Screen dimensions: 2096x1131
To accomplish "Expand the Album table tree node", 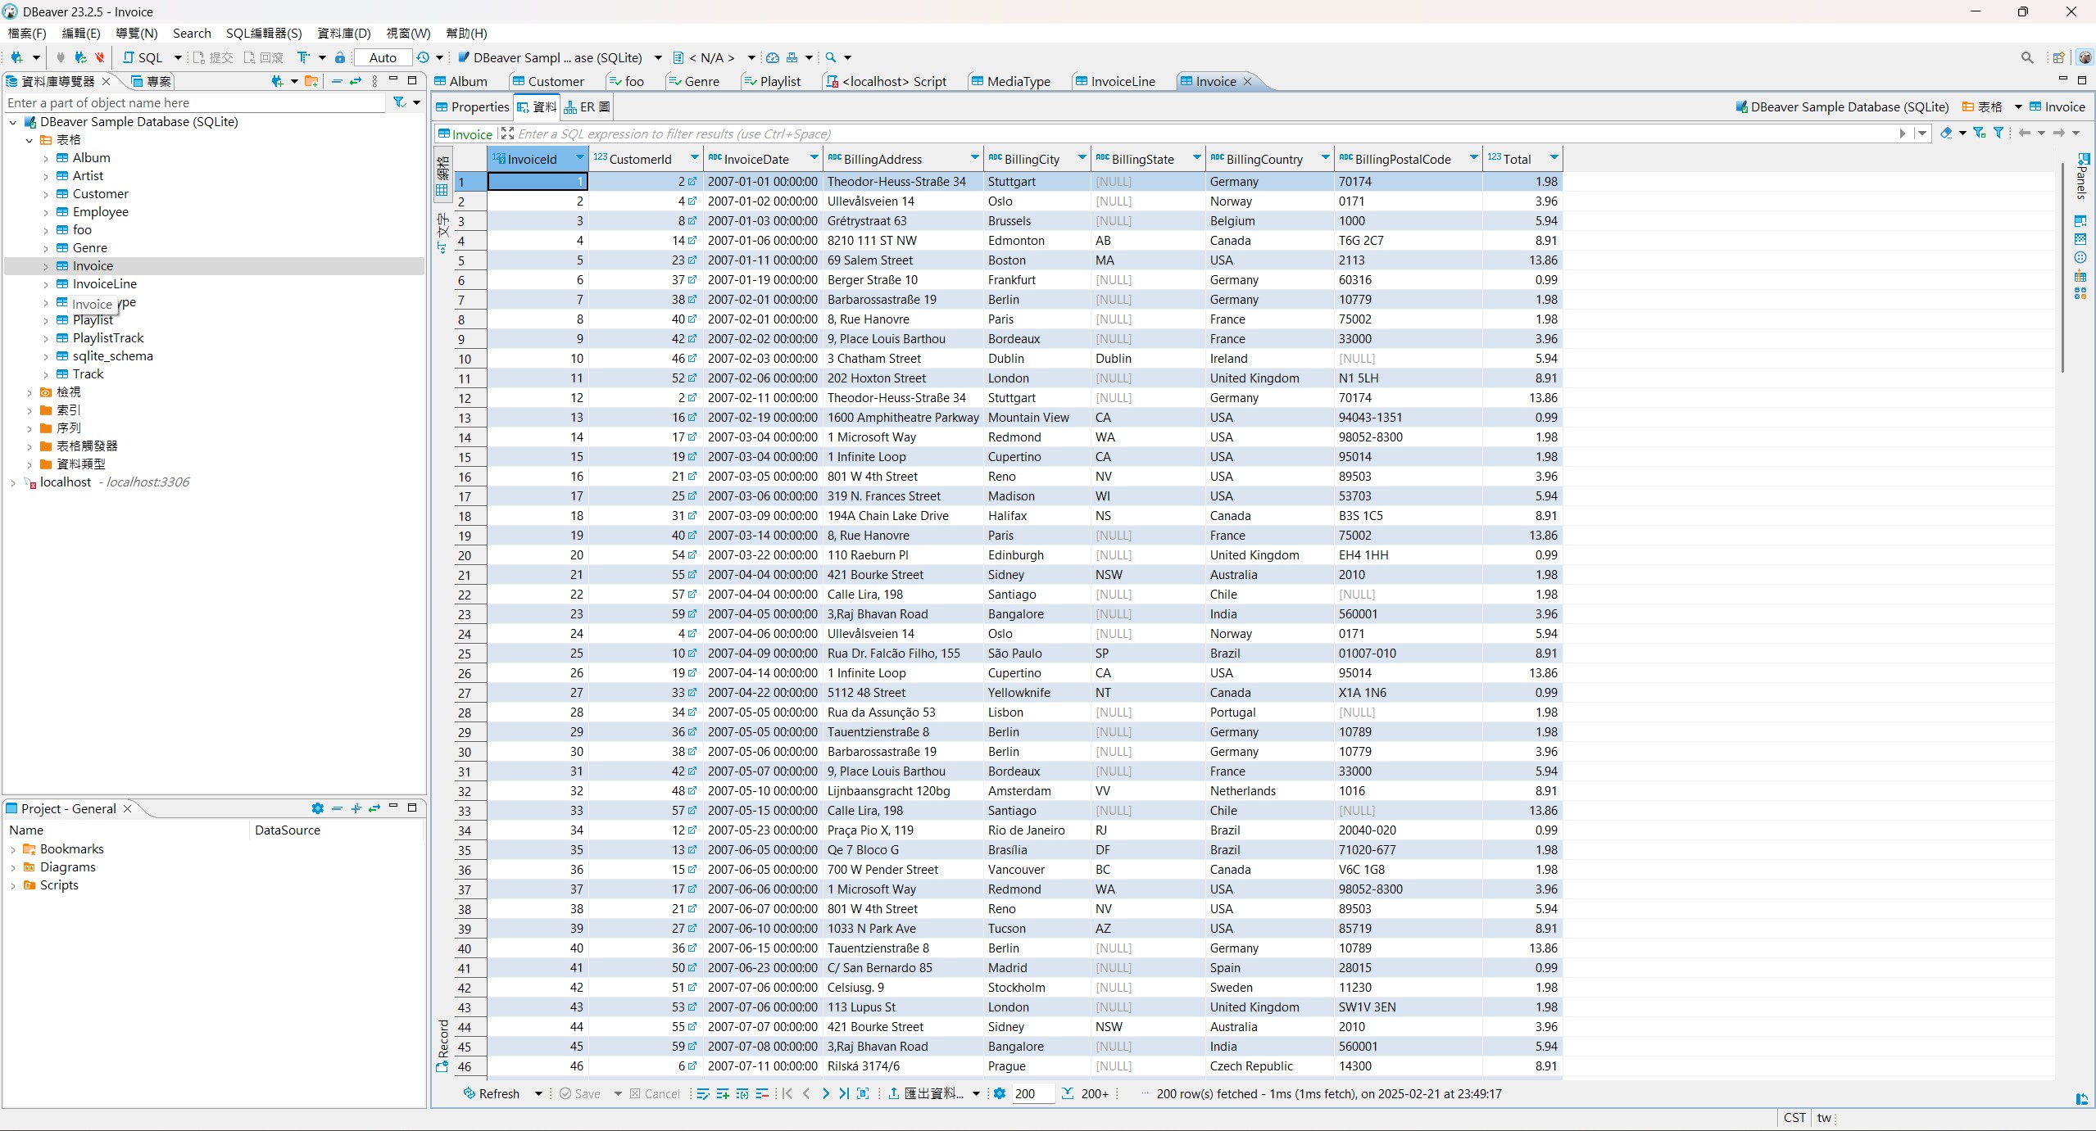I will point(46,158).
